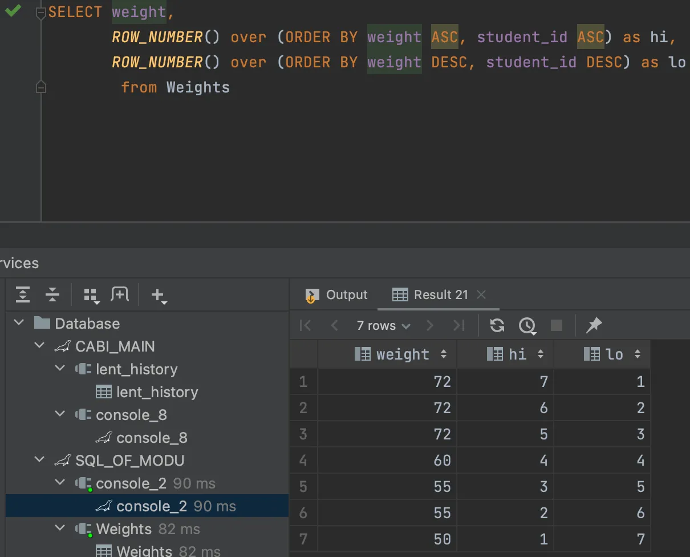Click the SELECT keyword in the editor

coord(75,12)
